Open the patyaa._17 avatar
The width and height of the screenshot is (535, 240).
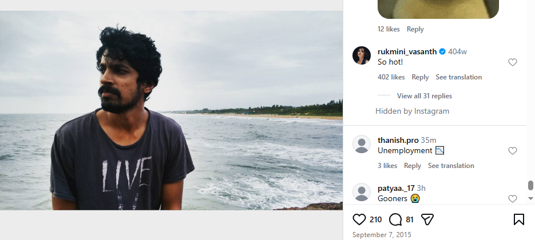[362, 192]
